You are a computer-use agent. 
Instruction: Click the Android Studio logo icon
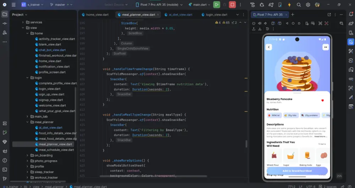point(5,5)
